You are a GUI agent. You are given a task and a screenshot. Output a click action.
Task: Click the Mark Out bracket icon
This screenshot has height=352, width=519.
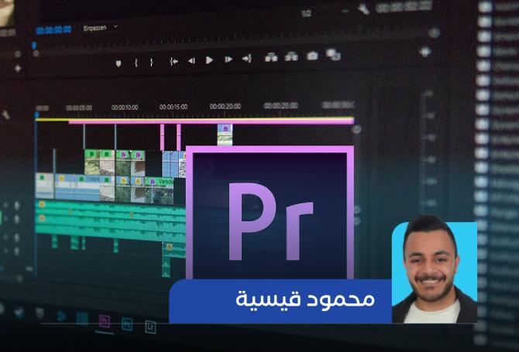(151, 62)
